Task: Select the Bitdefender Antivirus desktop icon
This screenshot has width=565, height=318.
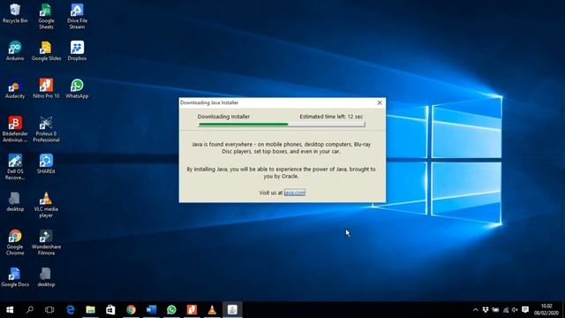Action: [x=15, y=129]
